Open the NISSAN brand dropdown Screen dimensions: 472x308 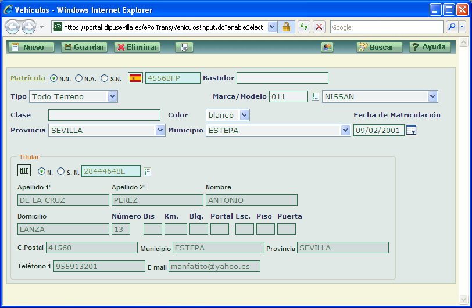pos(432,96)
